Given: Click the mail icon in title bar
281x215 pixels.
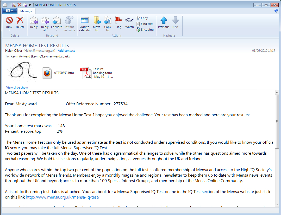Looking at the screenshot, I should 5,5.
